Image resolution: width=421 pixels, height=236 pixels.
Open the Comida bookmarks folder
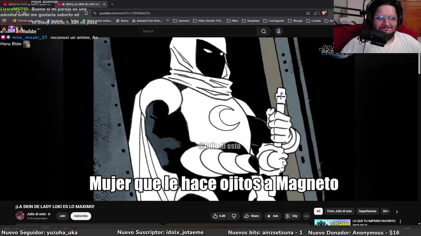coord(313,21)
